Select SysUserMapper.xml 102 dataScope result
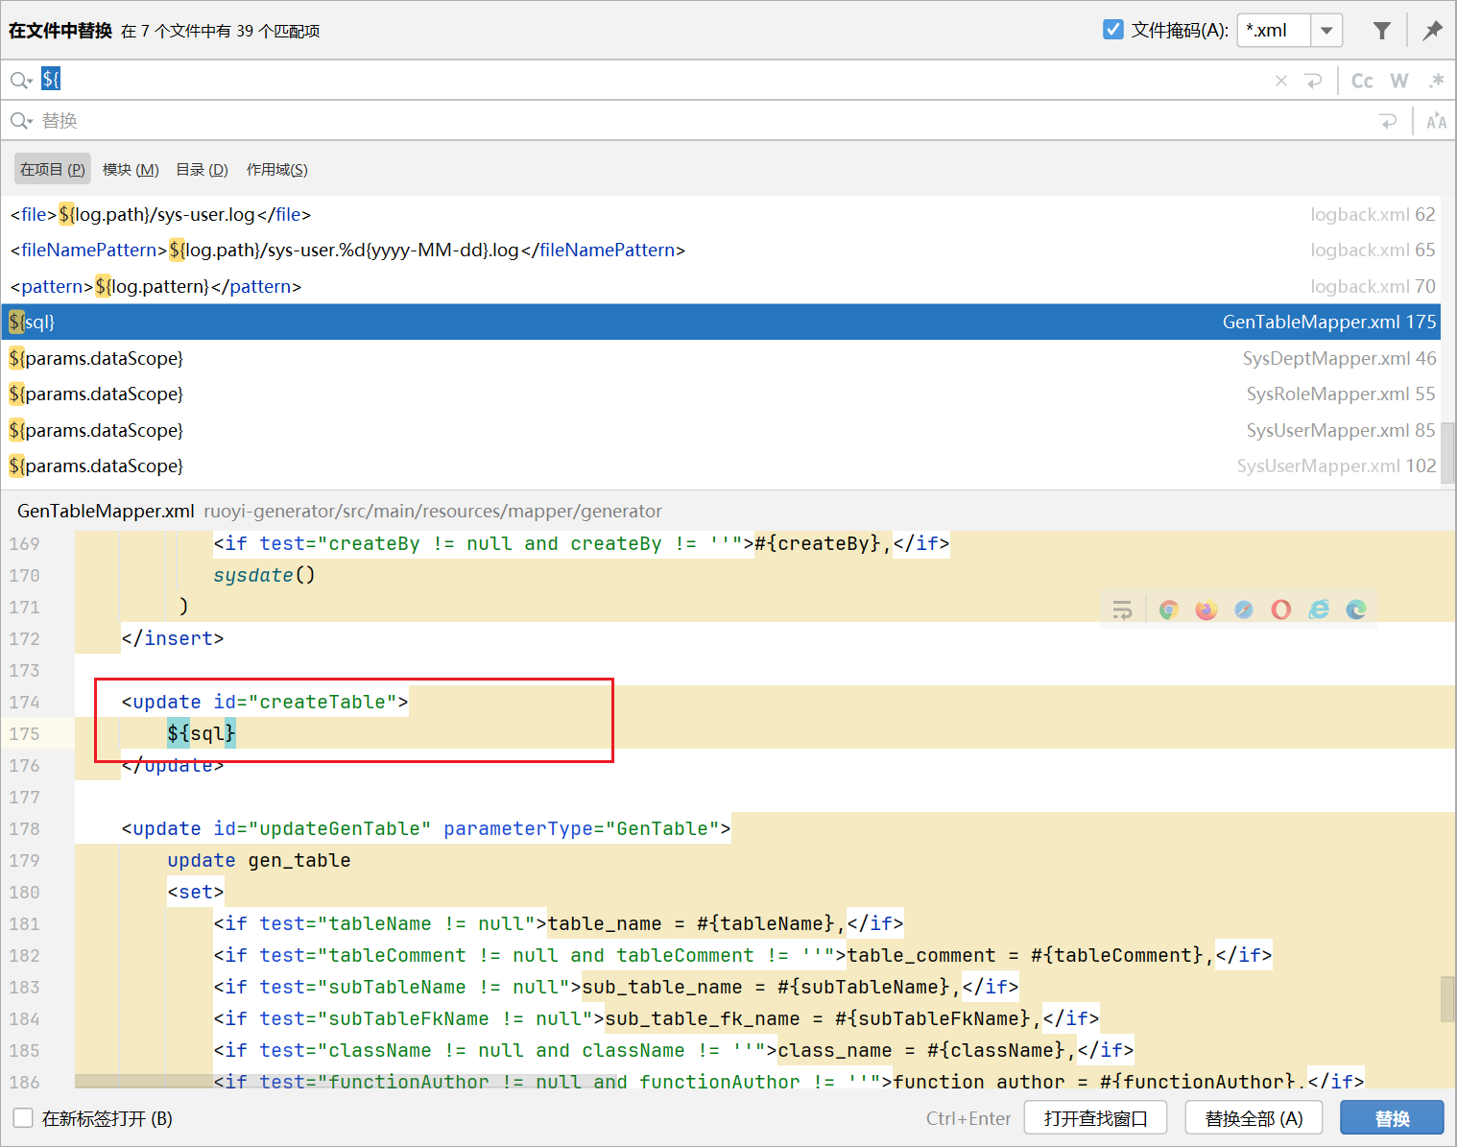This screenshot has height=1147, width=1457. pyautogui.click(x=721, y=466)
